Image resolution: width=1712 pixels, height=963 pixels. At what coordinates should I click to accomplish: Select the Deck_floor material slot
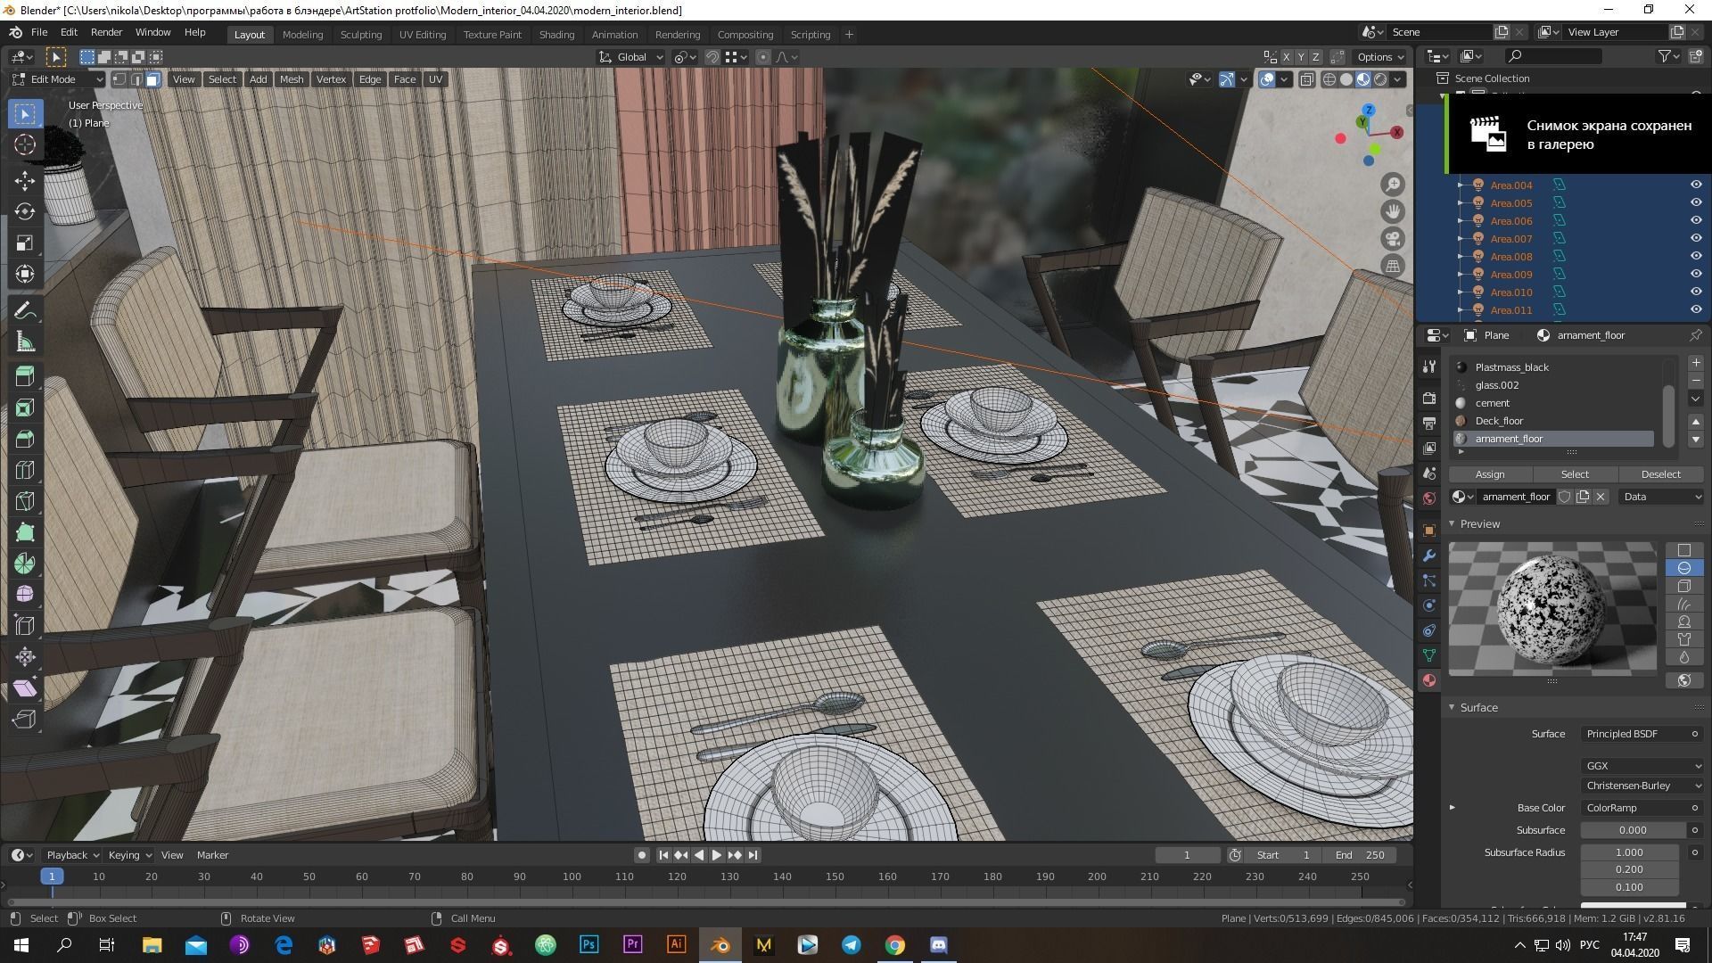(1554, 421)
